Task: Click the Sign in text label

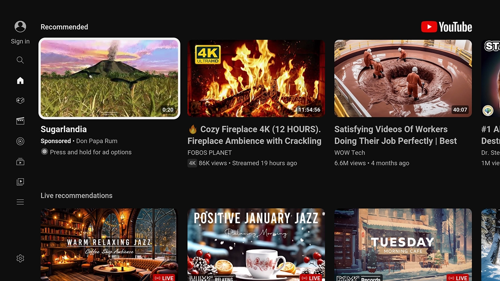Action: pyautogui.click(x=20, y=41)
